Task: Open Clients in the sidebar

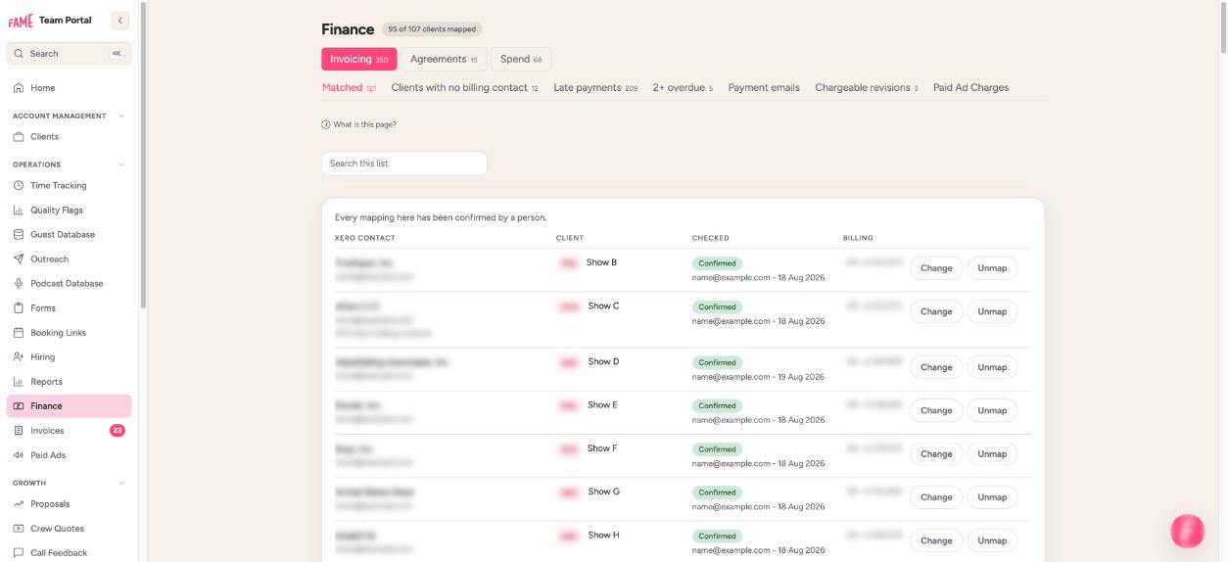Action: [x=69, y=137]
